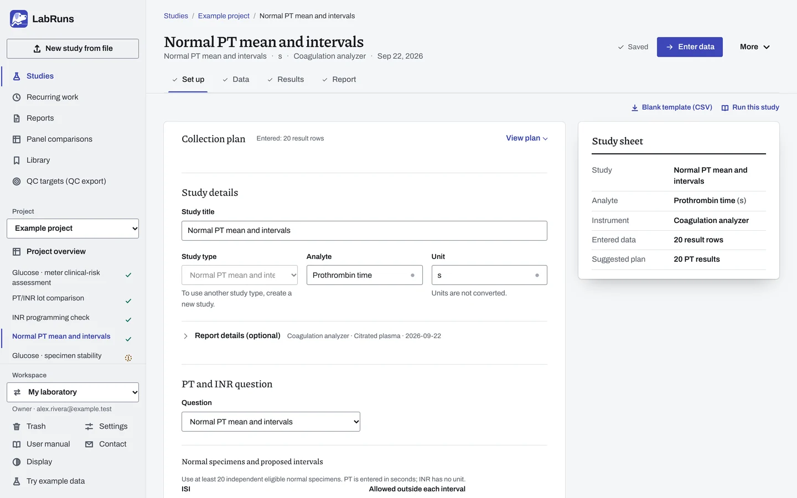Open the Studies flask icon
Image resolution: width=797 pixels, height=498 pixels.
[17, 76]
